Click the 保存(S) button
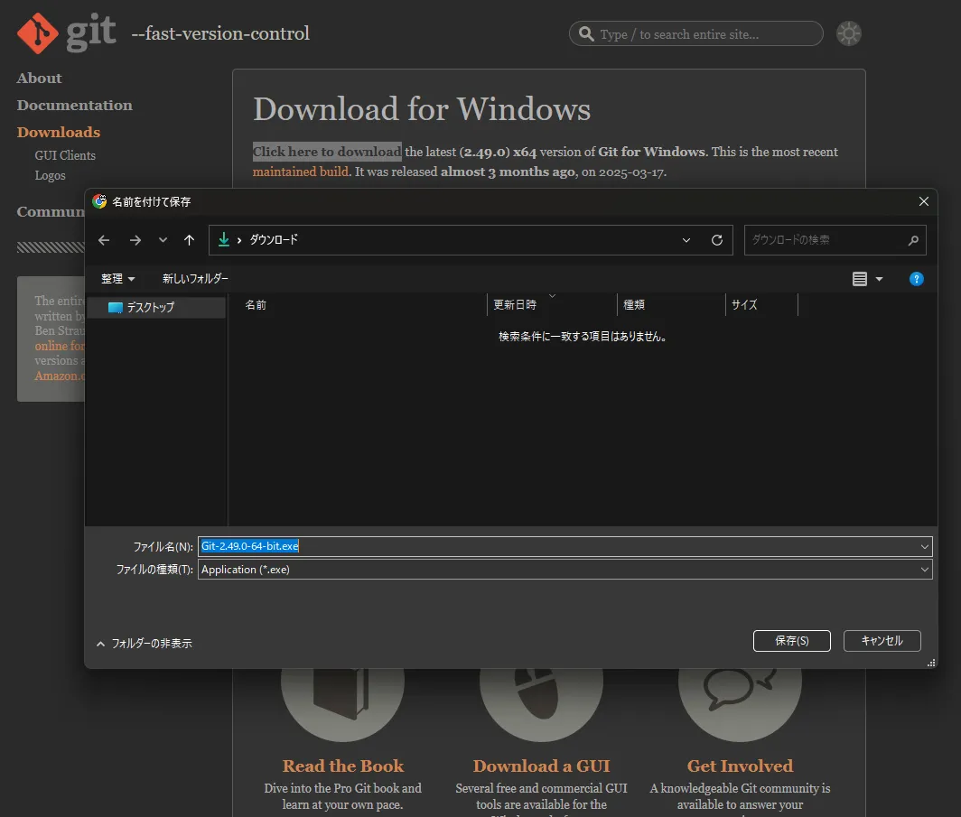 click(x=791, y=641)
